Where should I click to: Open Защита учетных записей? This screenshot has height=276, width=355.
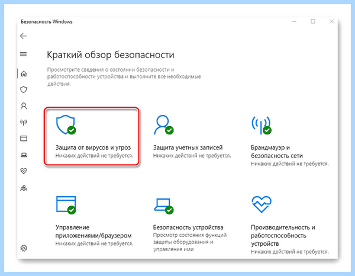tap(188, 147)
